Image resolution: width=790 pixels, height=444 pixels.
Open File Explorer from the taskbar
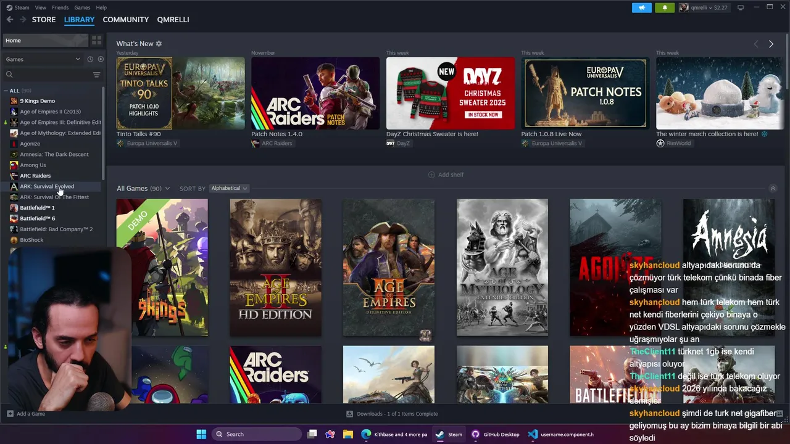coord(347,434)
